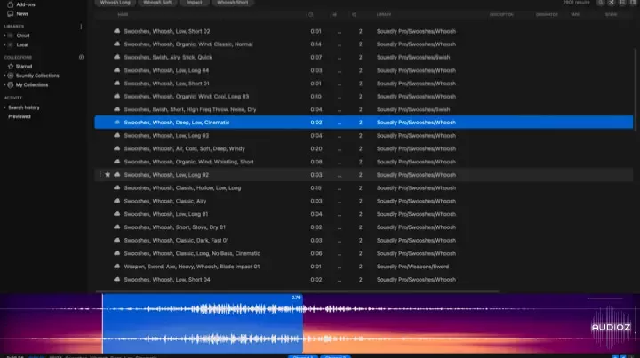The width and height of the screenshot is (640, 358).
Task: Open the Add-ons section
Action: [21, 4]
